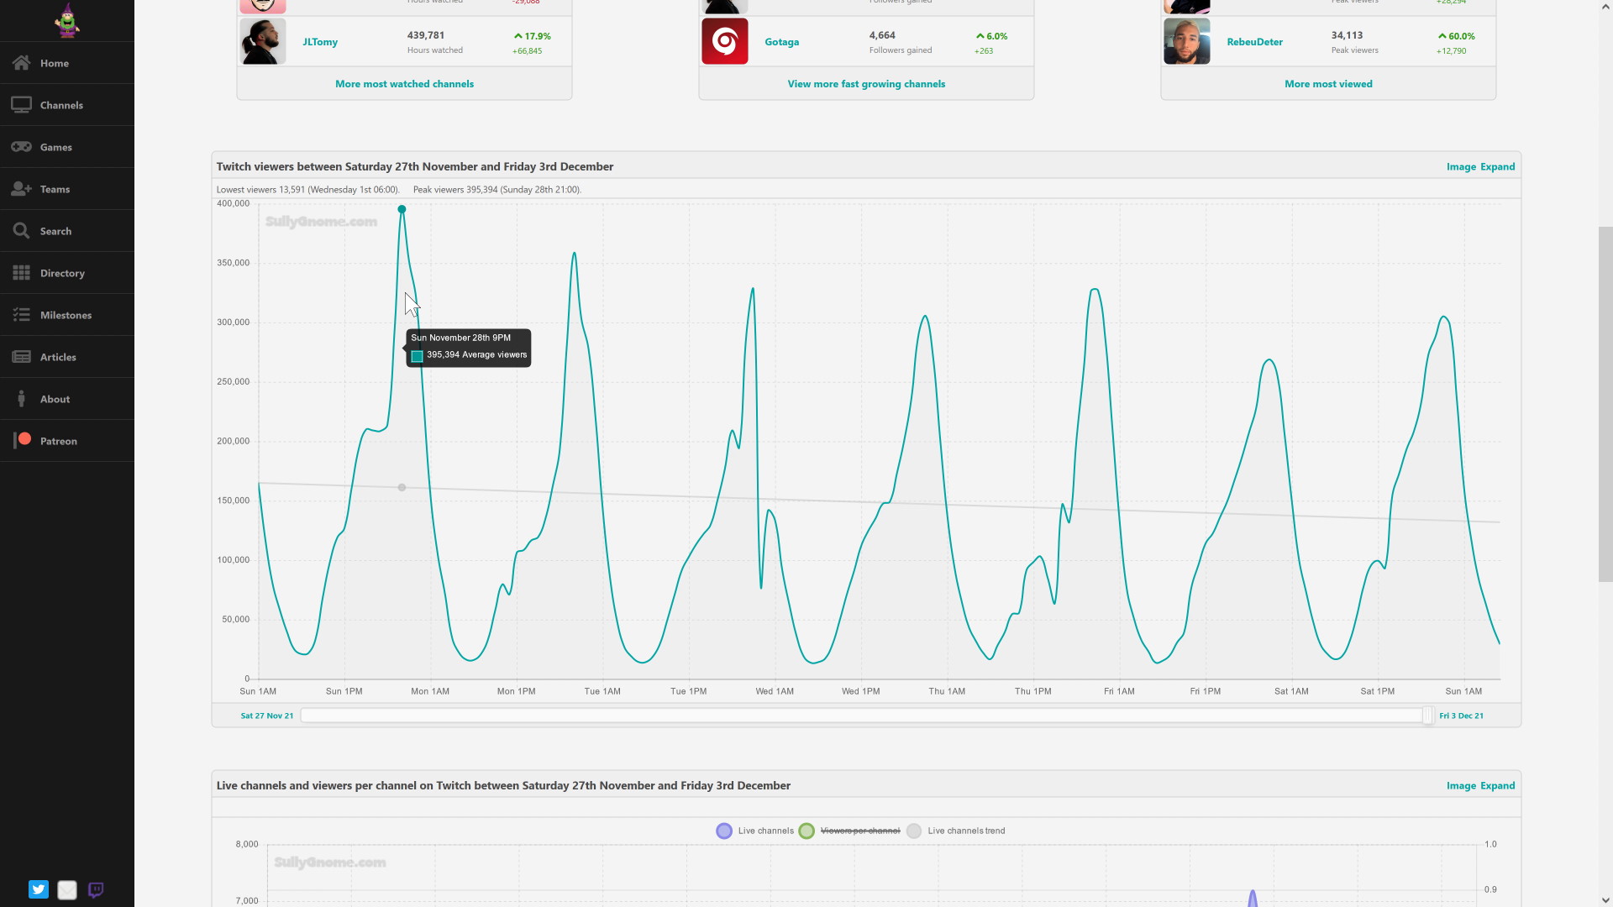1613x907 pixels.
Task: Toggle Viewers per channel legend series
Action: click(x=849, y=831)
